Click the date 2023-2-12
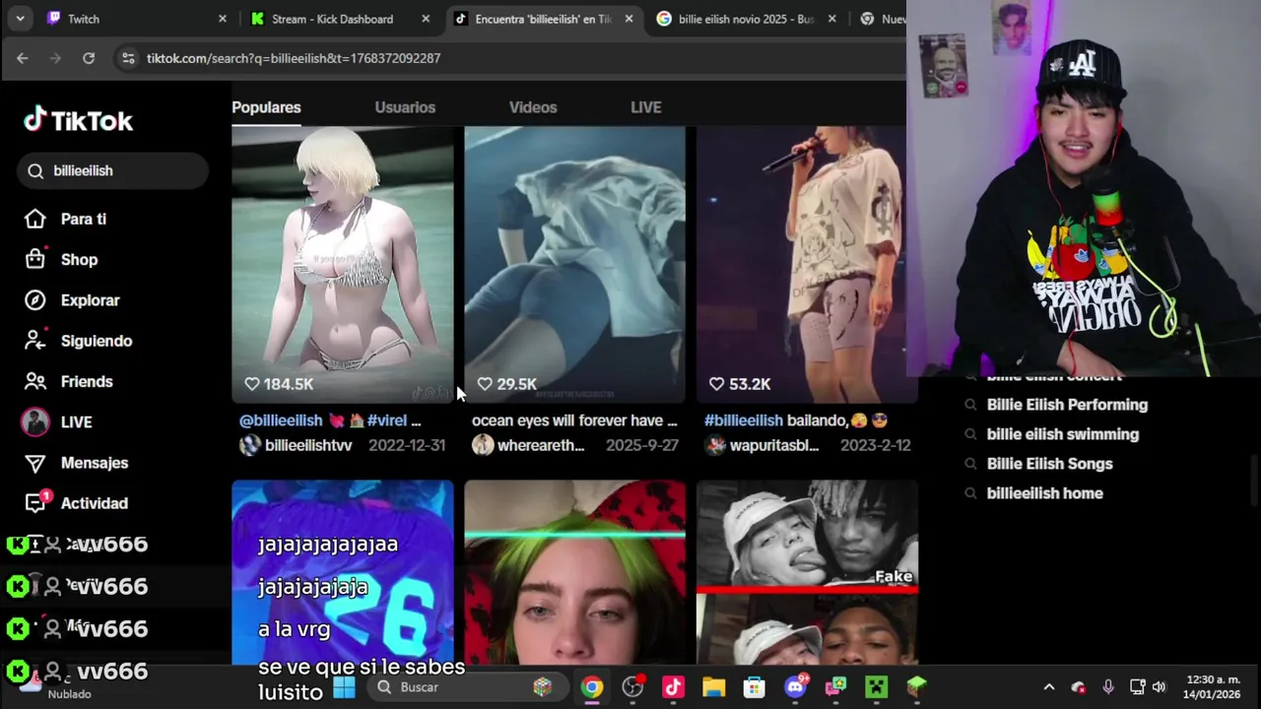This screenshot has height=709, width=1261. (x=875, y=445)
